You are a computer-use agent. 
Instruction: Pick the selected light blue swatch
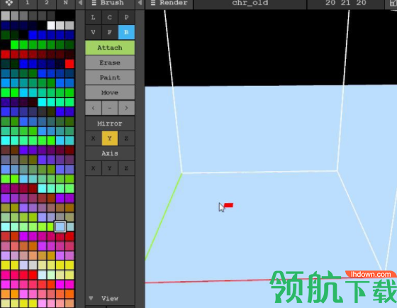point(60,226)
